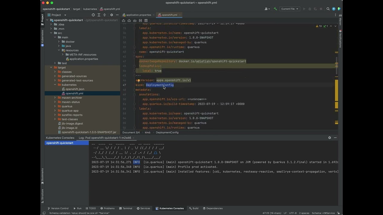Hide the Kubernetes Consoles panel
This screenshot has height=215, width=383.
coord(335,138)
